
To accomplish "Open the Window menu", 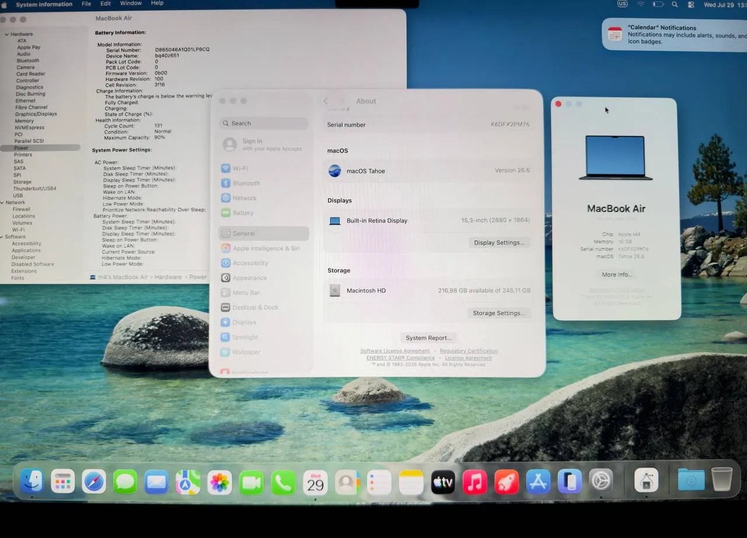I will pyautogui.click(x=131, y=4).
